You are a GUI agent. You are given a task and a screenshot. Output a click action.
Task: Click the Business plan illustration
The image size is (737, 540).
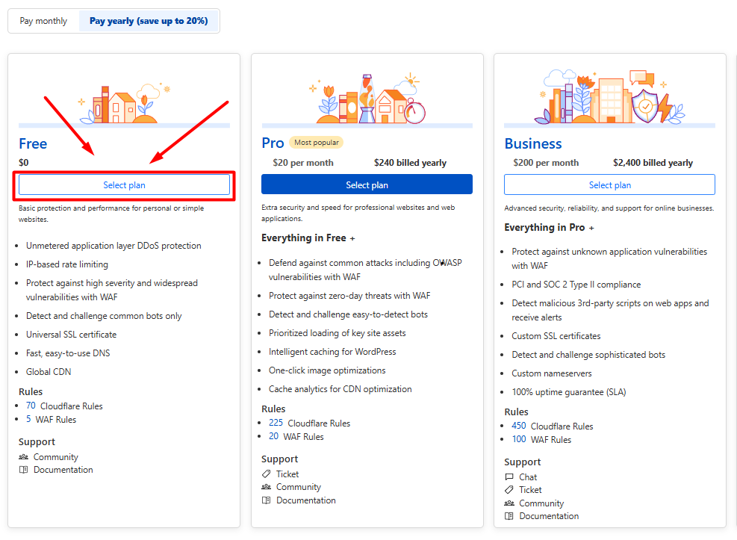pyautogui.click(x=609, y=97)
